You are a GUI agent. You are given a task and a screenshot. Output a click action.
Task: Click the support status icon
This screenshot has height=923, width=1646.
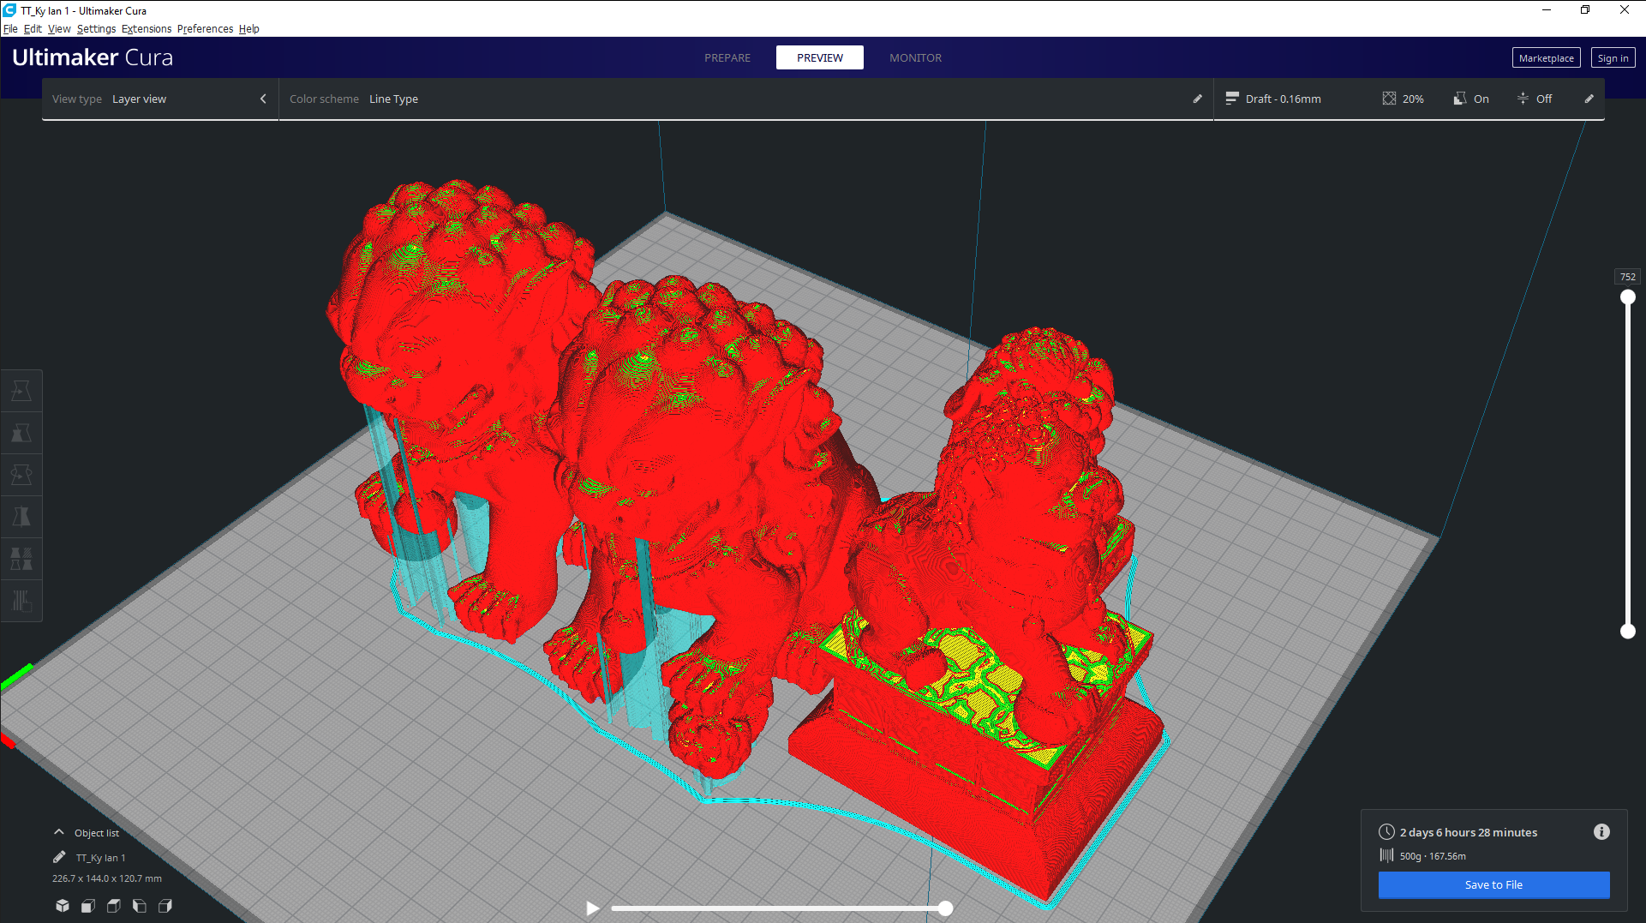click(x=1460, y=99)
